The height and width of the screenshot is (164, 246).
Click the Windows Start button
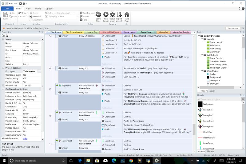coord(4,161)
